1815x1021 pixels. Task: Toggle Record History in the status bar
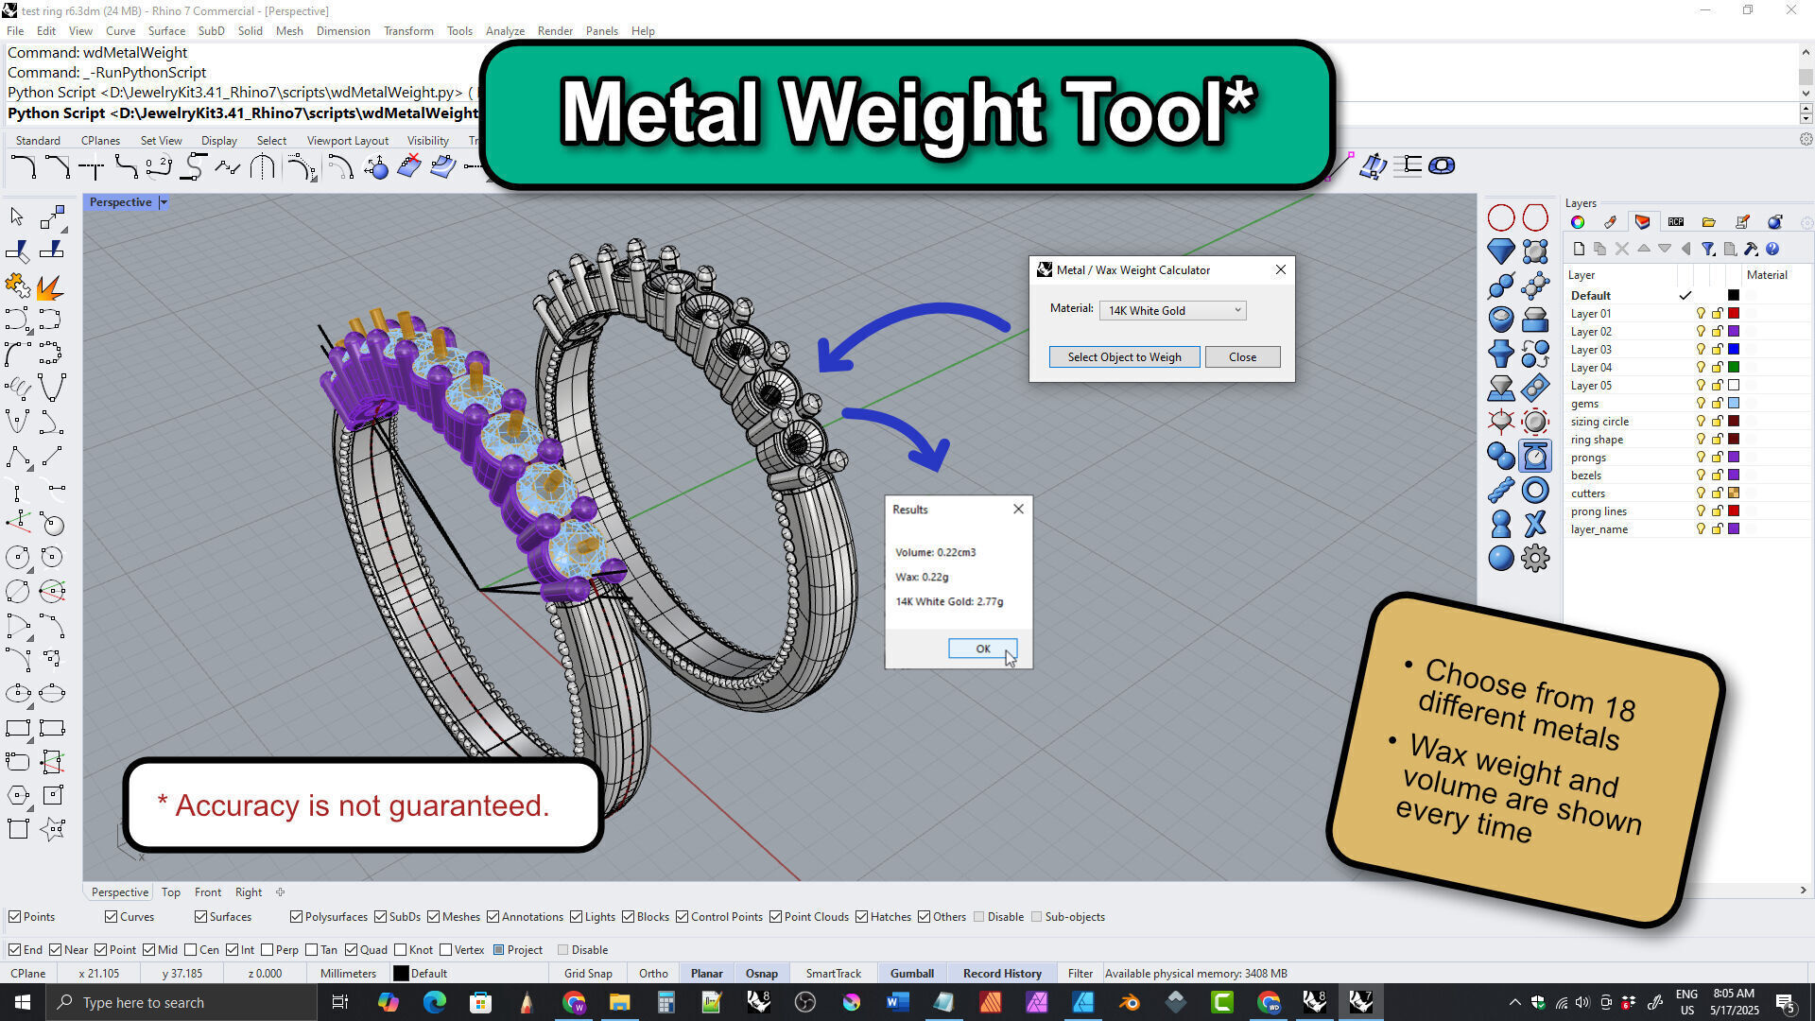tap(1002, 973)
